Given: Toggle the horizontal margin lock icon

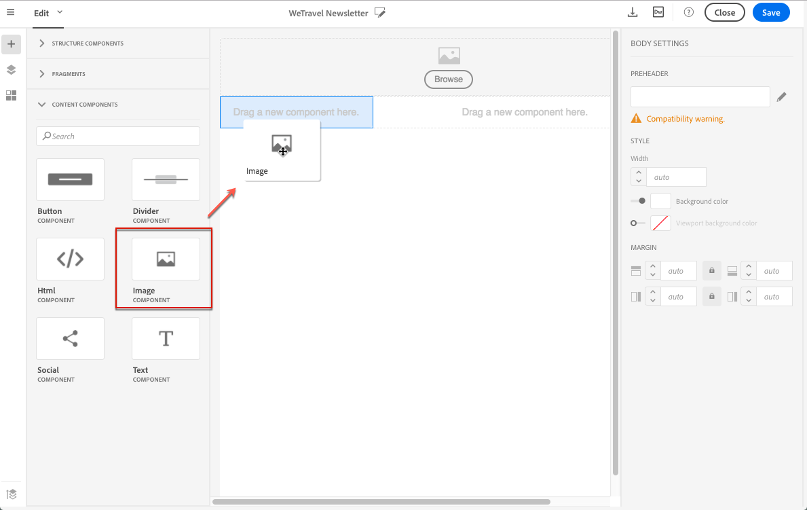Looking at the screenshot, I should pos(712,296).
